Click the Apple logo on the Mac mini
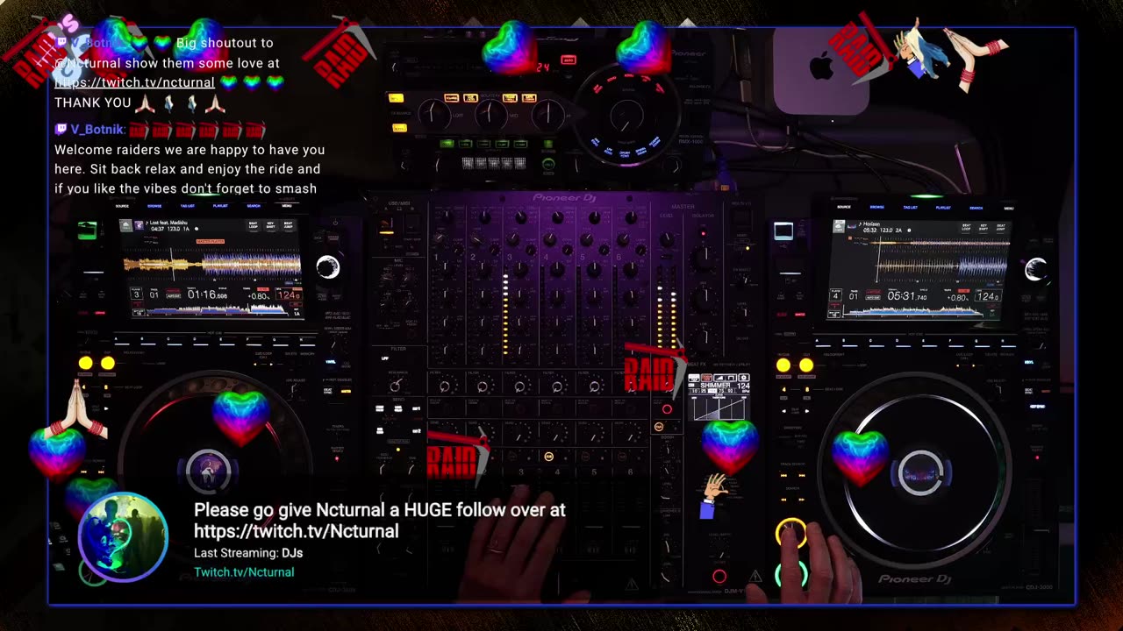 pyautogui.click(x=821, y=66)
